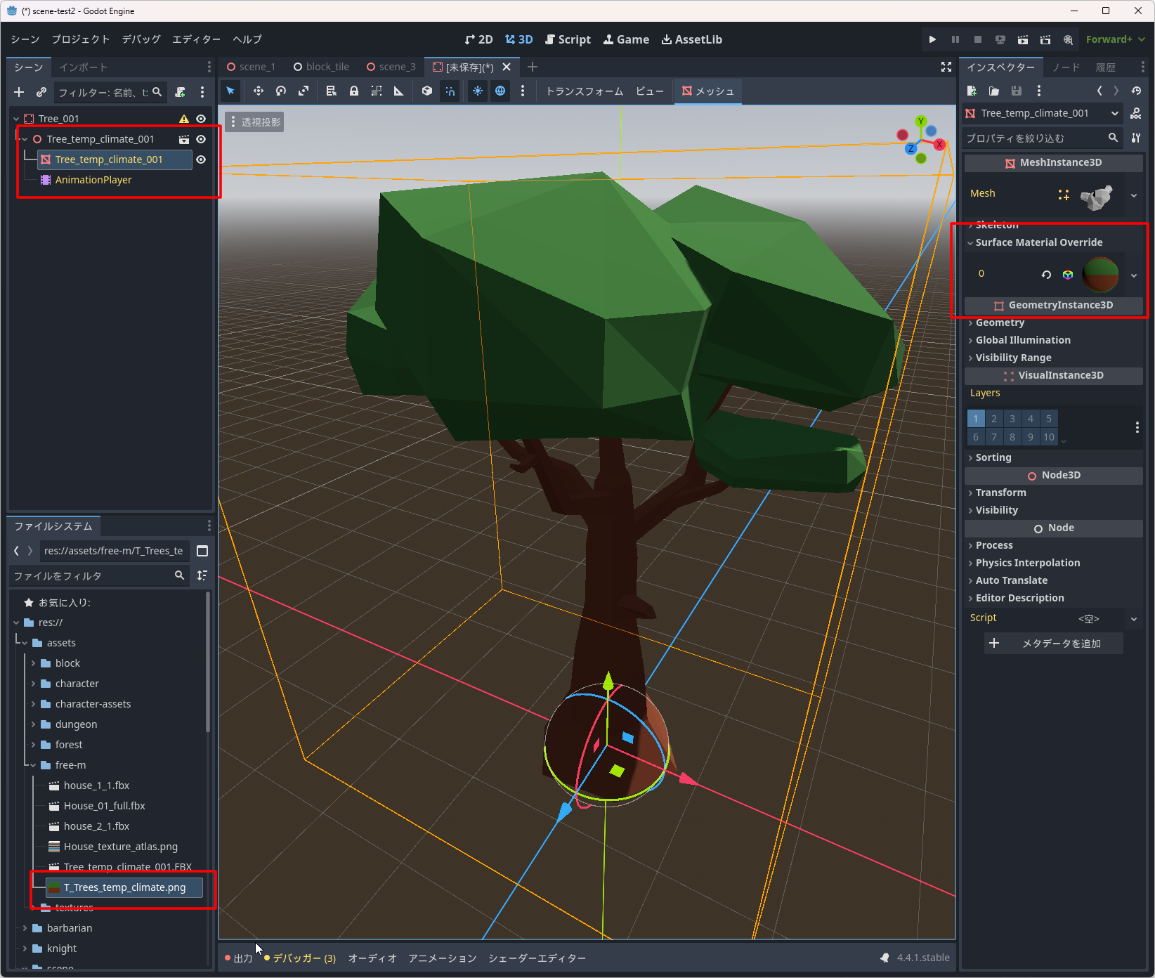Click the メタデータを追加 button
The height and width of the screenshot is (978, 1155).
pos(1052,644)
